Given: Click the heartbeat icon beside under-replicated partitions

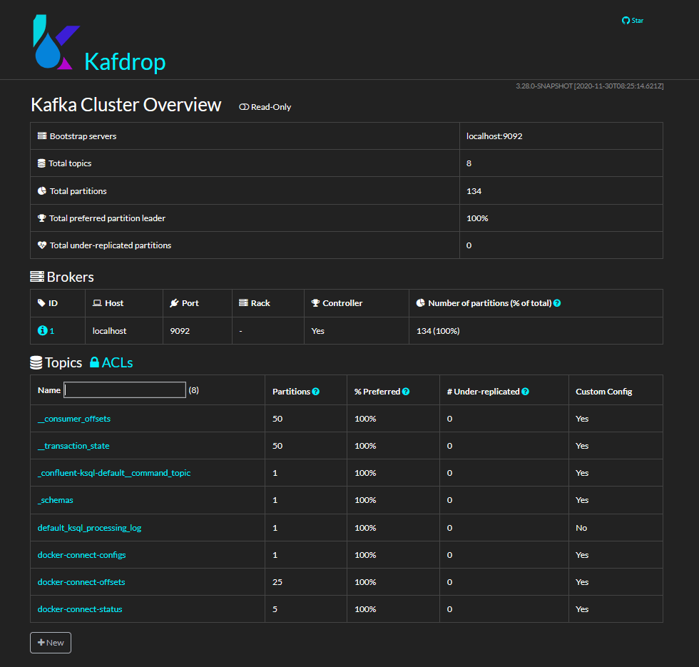Looking at the screenshot, I should coord(42,245).
